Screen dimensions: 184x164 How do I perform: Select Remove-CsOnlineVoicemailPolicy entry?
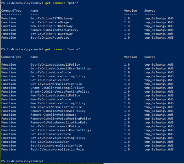(x=58, y=111)
